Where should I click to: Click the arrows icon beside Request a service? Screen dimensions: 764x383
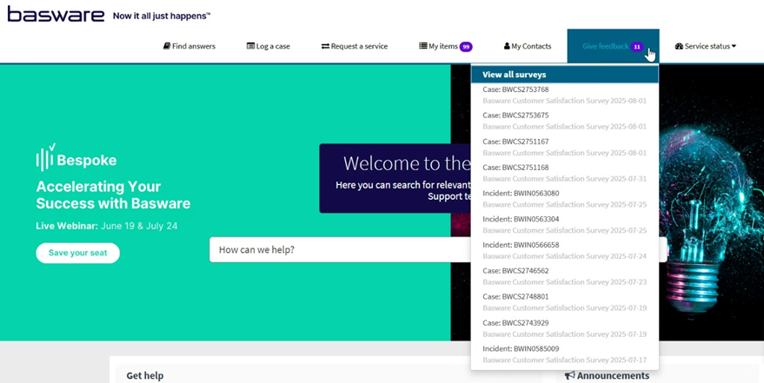[x=325, y=46]
